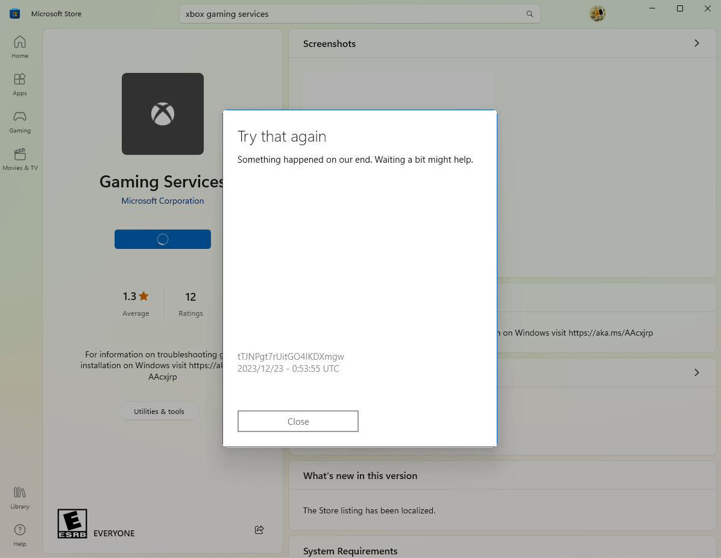Go to Apps section
721x558 pixels.
(20, 84)
